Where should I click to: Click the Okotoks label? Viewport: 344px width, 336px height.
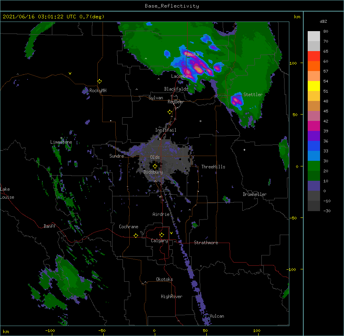tap(164, 279)
